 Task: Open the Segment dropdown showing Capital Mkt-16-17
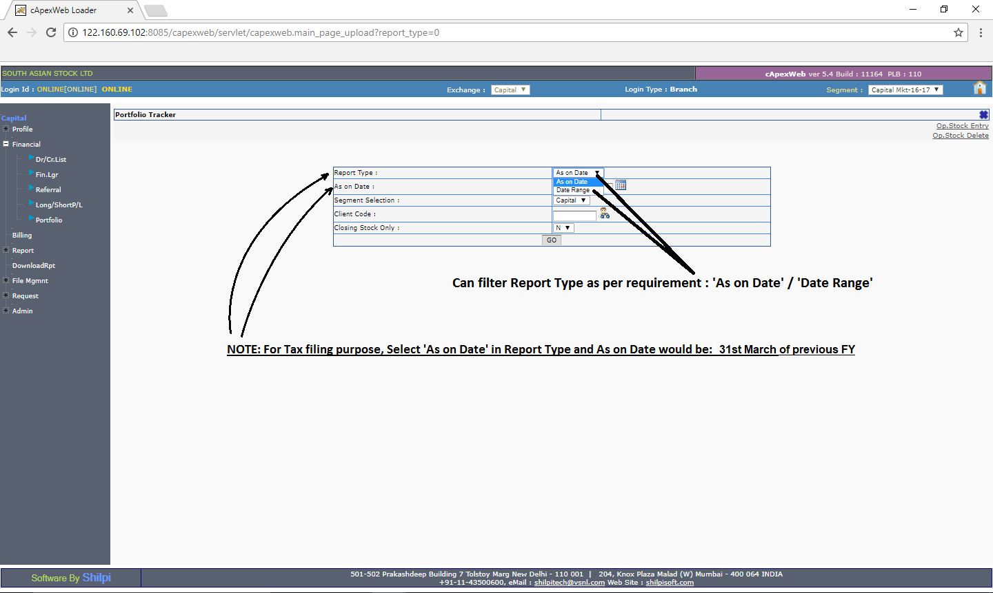click(905, 90)
